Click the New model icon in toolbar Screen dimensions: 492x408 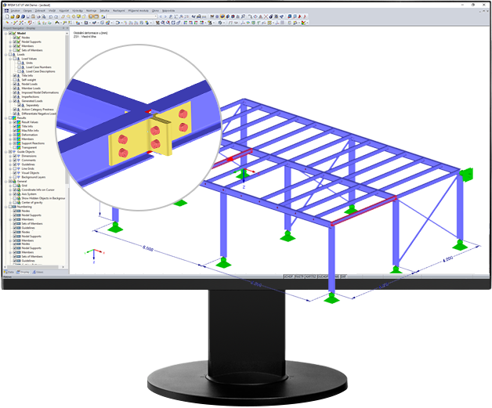(7, 16)
